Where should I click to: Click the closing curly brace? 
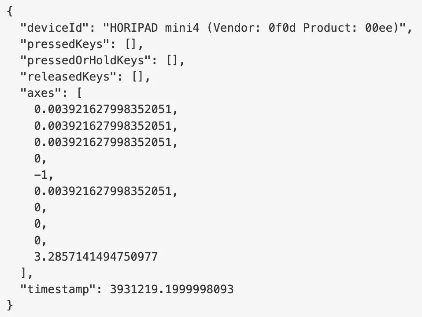pyautogui.click(x=10, y=306)
